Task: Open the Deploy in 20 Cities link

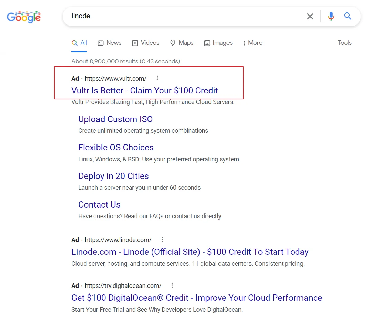Action: [x=113, y=176]
